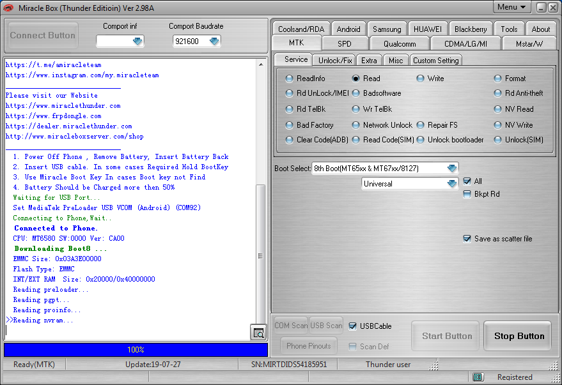
Task: Expand the Boot Select combo box
Action: [x=452, y=168]
